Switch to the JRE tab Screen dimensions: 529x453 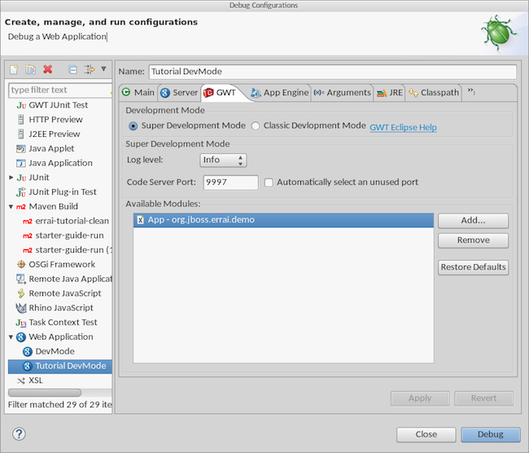[x=389, y=93]
